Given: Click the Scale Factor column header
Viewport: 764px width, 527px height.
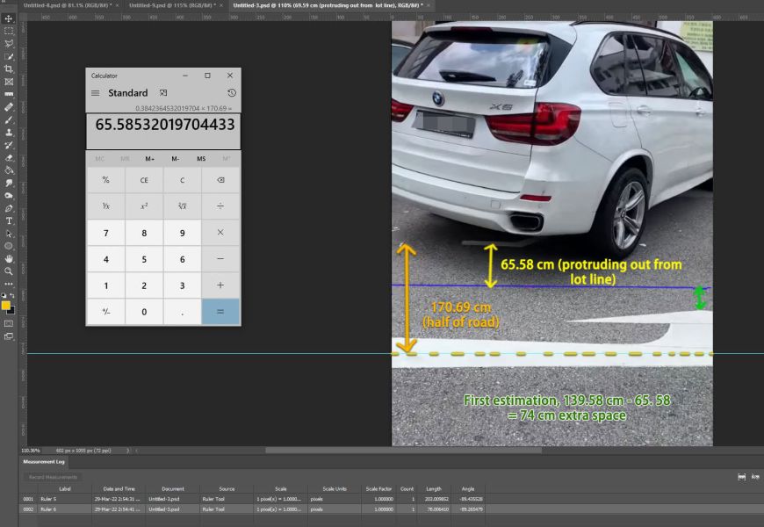Looking at the screenshot, I should 378,488.
